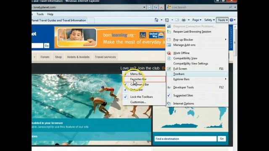Image resolution: width=269 pixels, height=151 pixels.
Task: Click the RSS feeds icon
Action: coord(167,20)
